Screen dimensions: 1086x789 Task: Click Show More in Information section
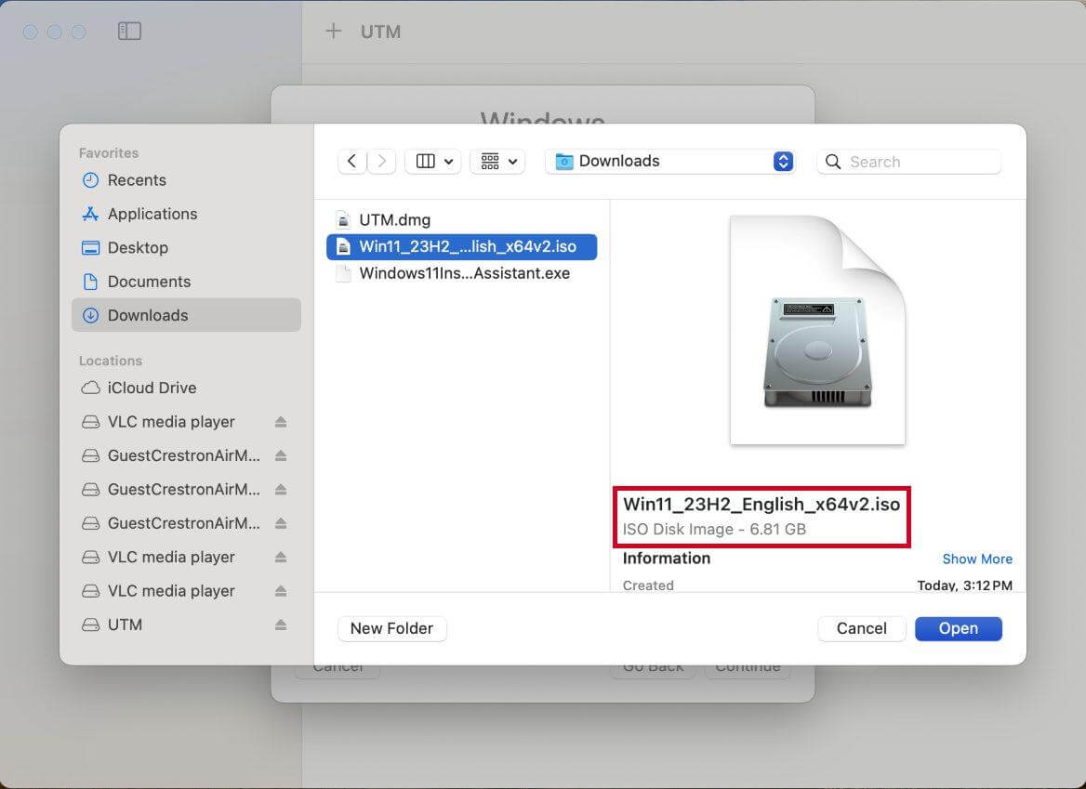pyautogui.click(x=977, y=559)
